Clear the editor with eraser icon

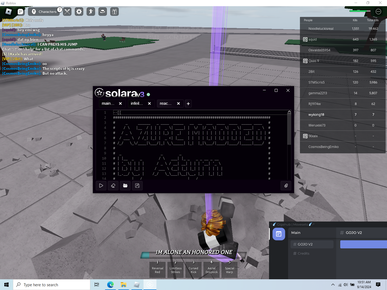[x=113, y=186]
